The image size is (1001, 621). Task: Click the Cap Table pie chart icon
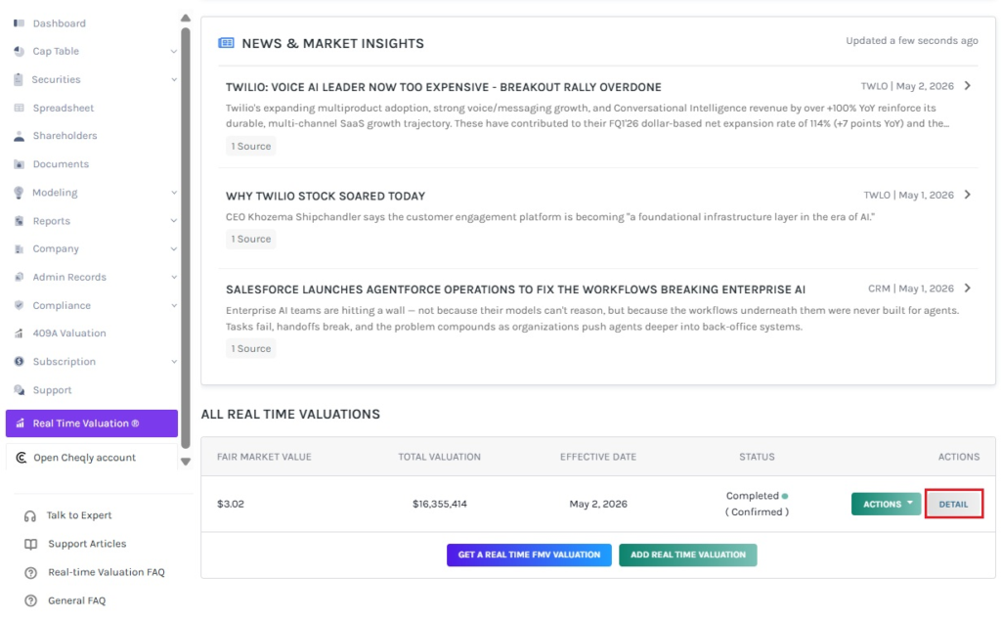[20, 51]
